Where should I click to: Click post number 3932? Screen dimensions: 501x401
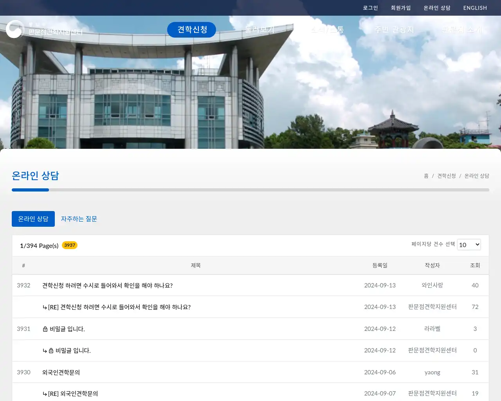23,285
